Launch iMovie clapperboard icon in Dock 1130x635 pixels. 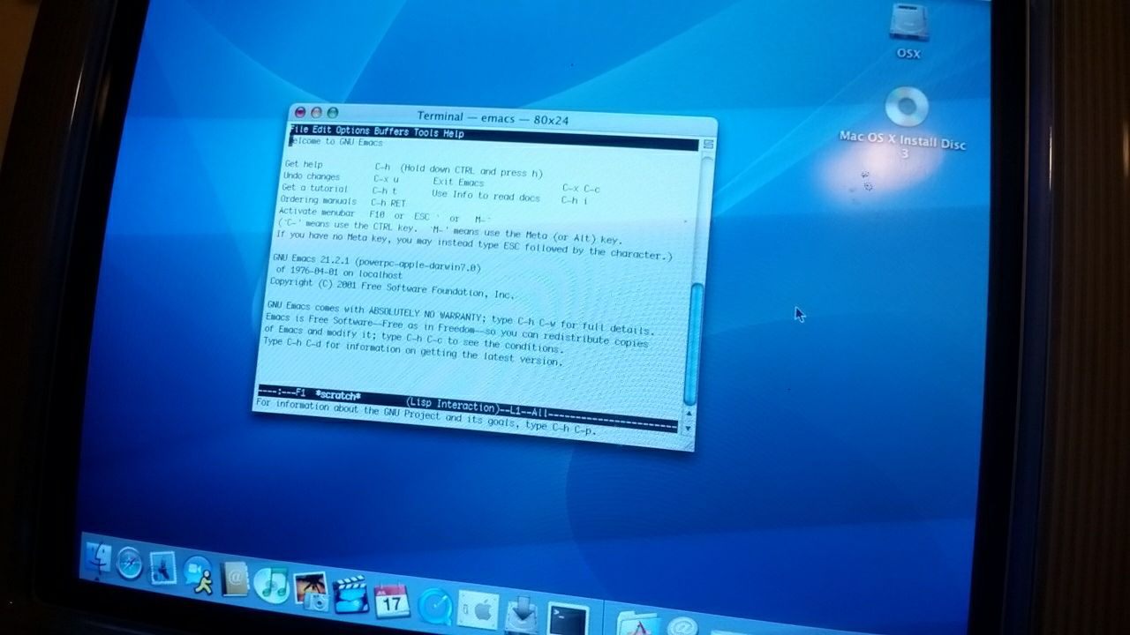click(350, 595)
